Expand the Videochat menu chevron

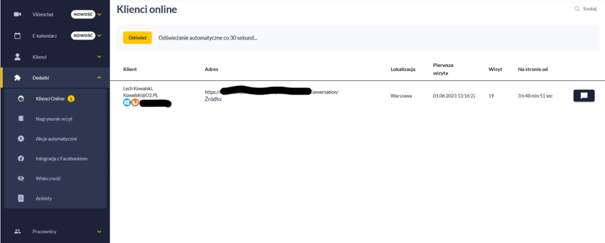pyautogui.click(x=99, y=15)
